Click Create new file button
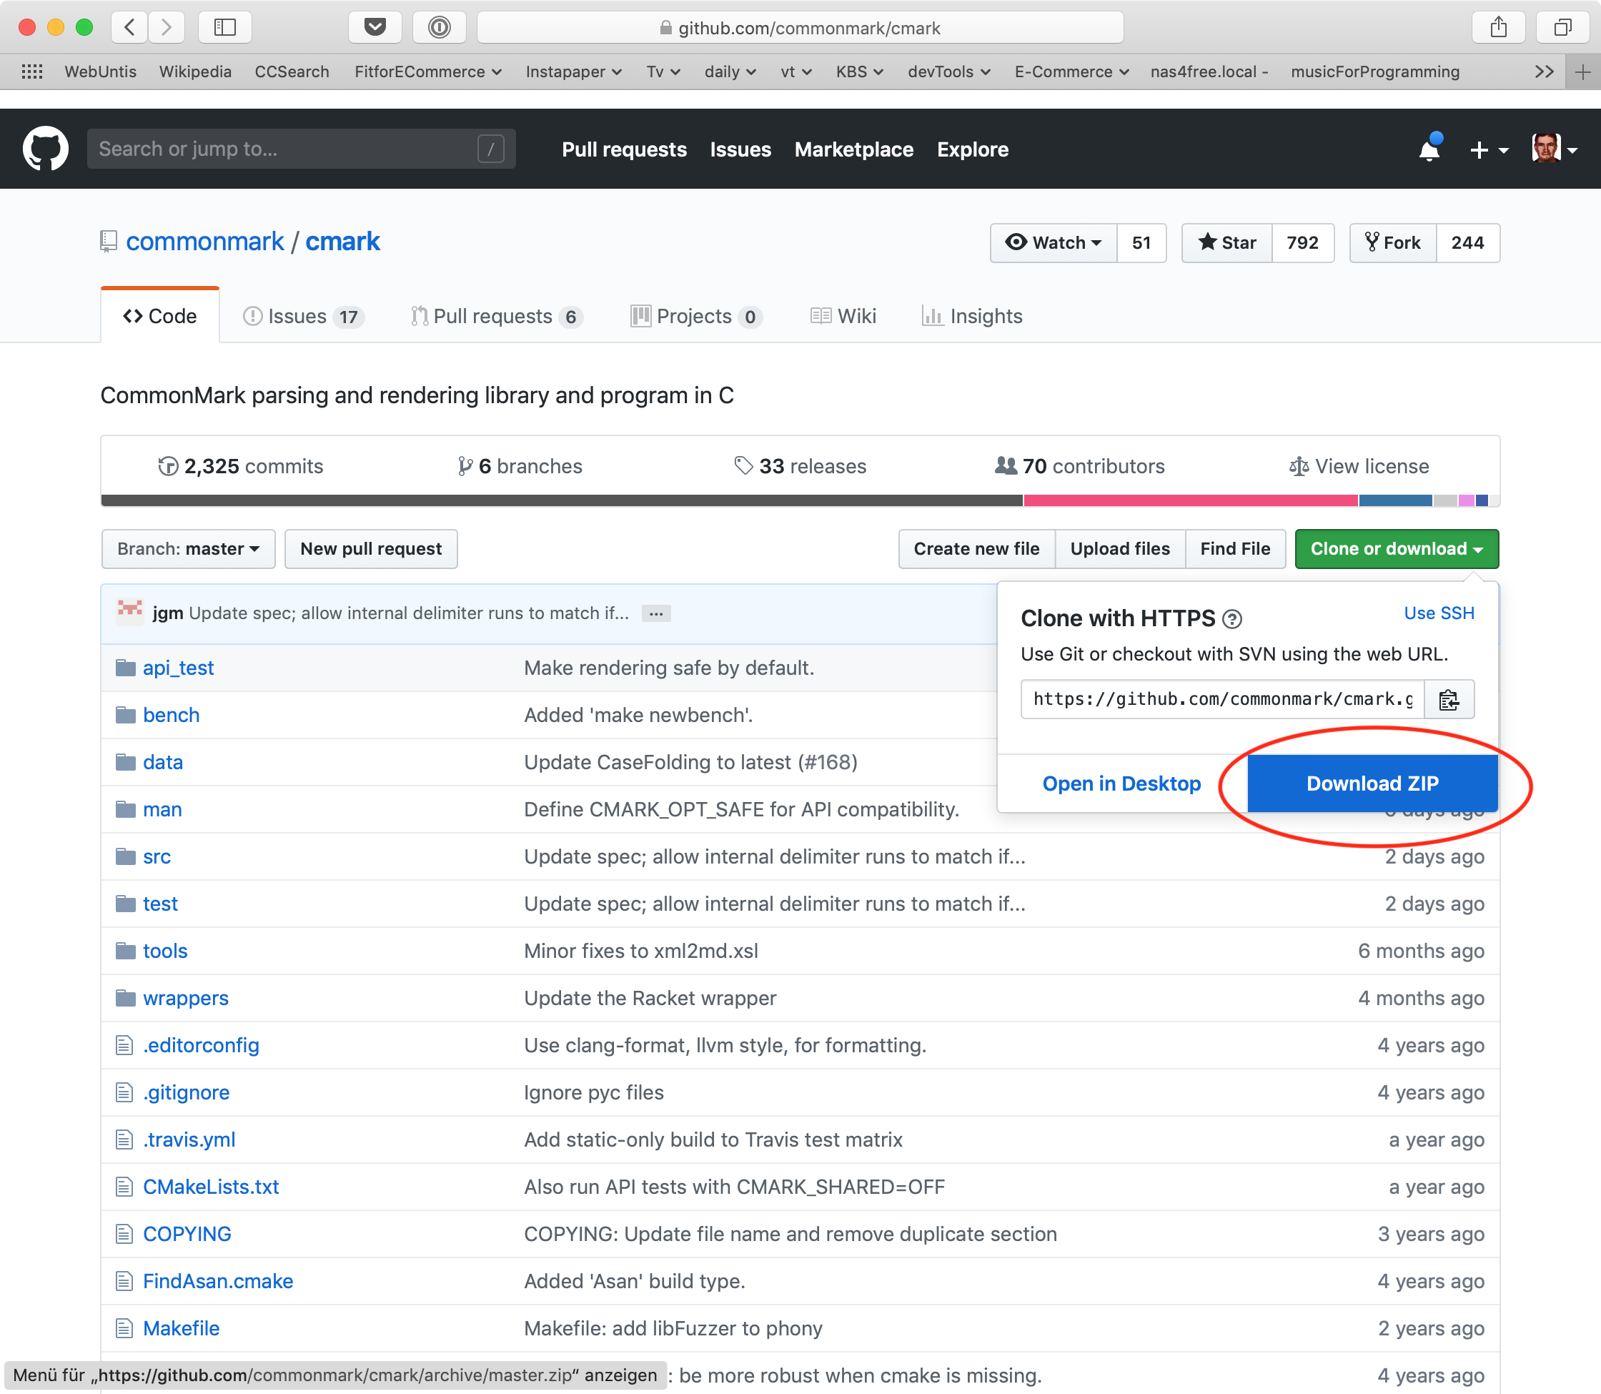This screenshot has height=1394, width=1601. (976, 549)
